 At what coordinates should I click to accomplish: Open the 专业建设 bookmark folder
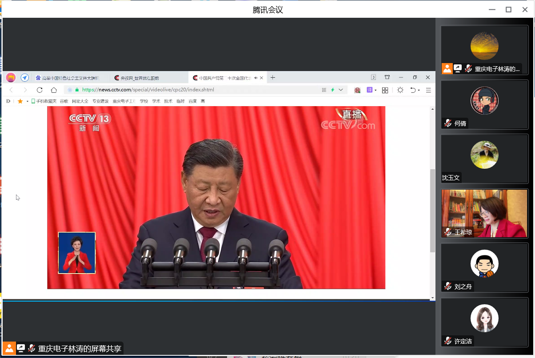pyautogui.click(x=100, y=101)
